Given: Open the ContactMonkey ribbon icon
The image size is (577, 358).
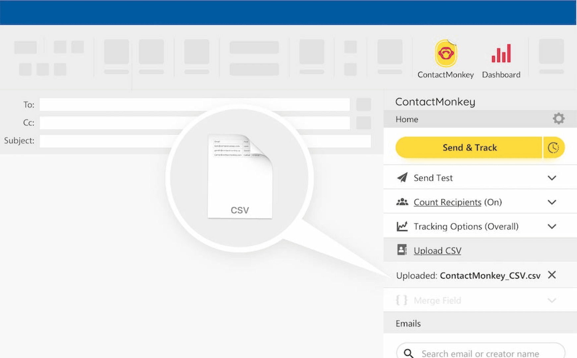Looking at the screenshot, I should point(446,54).
